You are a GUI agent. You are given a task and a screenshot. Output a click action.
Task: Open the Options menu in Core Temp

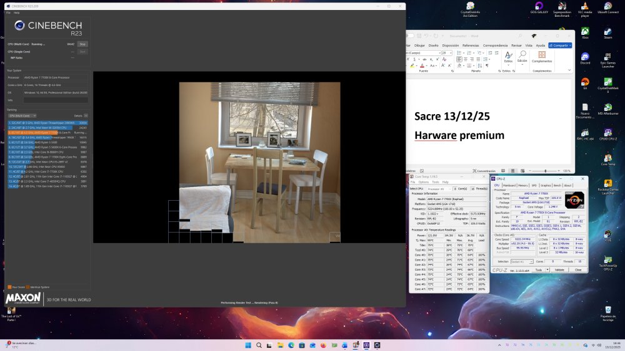click(x=423, y=182)
